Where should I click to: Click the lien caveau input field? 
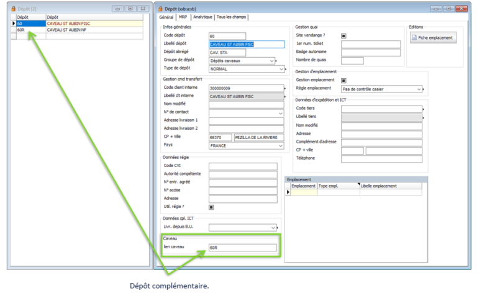pos(242,248)
